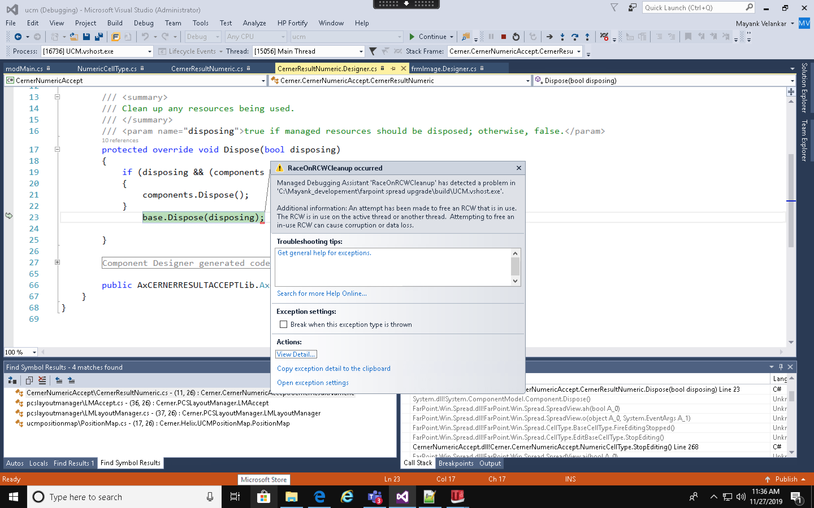Click the Stop Debugging red square
Screen dimensions: 814x508
click(504, 37)
